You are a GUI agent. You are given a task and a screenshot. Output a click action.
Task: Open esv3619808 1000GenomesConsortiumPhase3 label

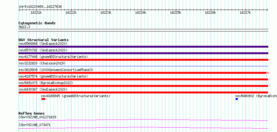56,70
